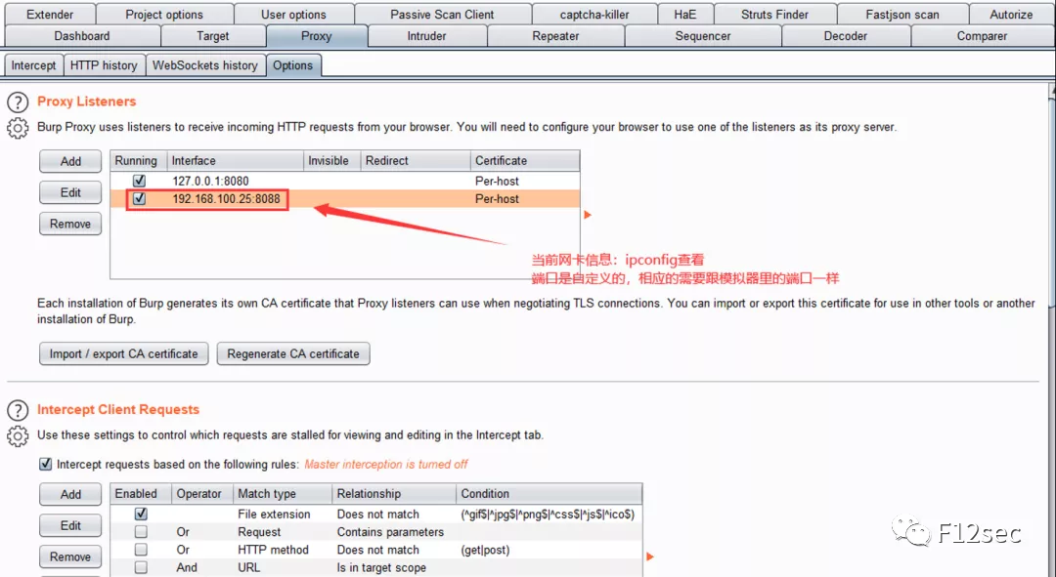Add a new proxy listener
This screenshot has height=577, width=1056.
coord(70,161)
